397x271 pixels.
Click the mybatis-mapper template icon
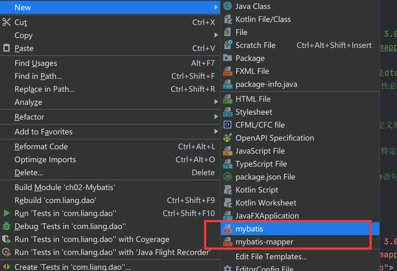point(228,242)
